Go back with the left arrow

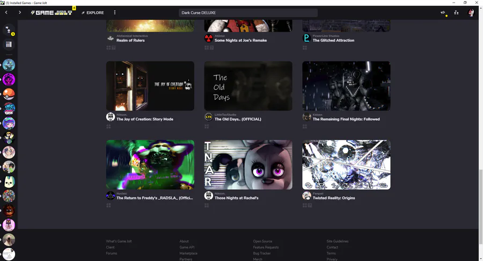pyautogui.click(x=6, y=13)
